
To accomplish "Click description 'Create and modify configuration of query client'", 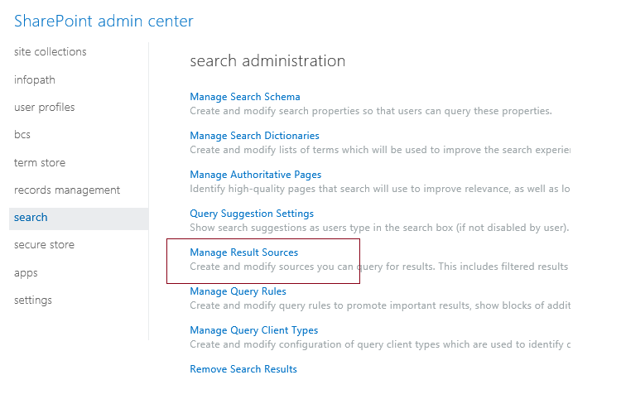I will pyautogui.click(x=380, y=344).
